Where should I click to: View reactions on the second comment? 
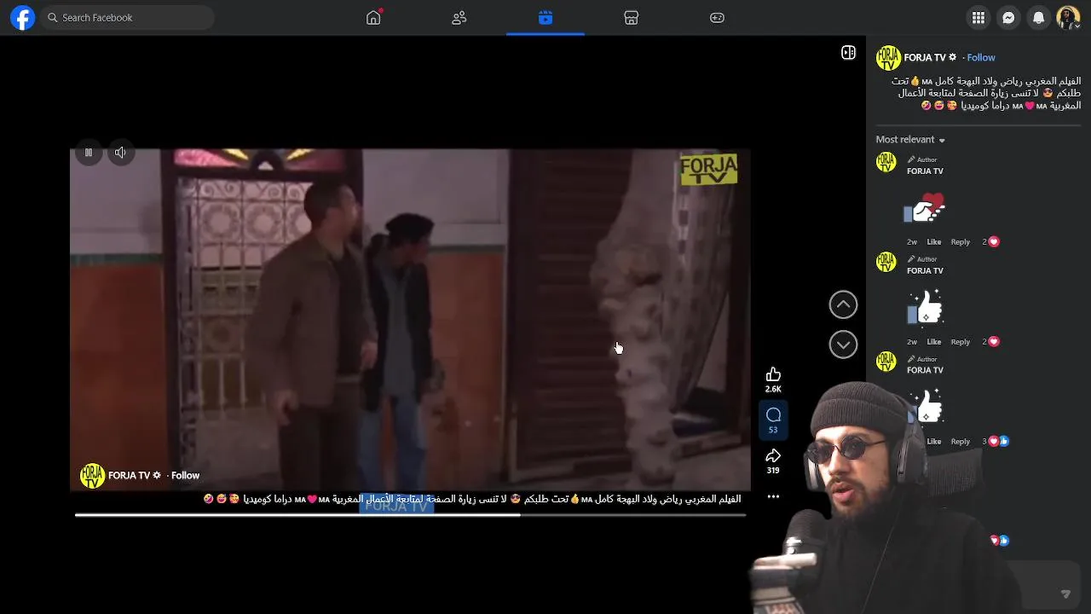click(990, 342)
